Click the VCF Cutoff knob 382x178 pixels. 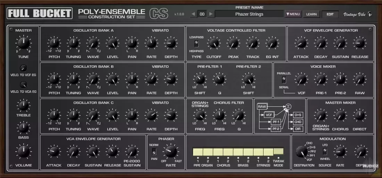(214, 43)
